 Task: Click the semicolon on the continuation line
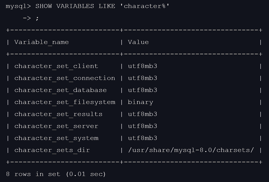[37, 18]
